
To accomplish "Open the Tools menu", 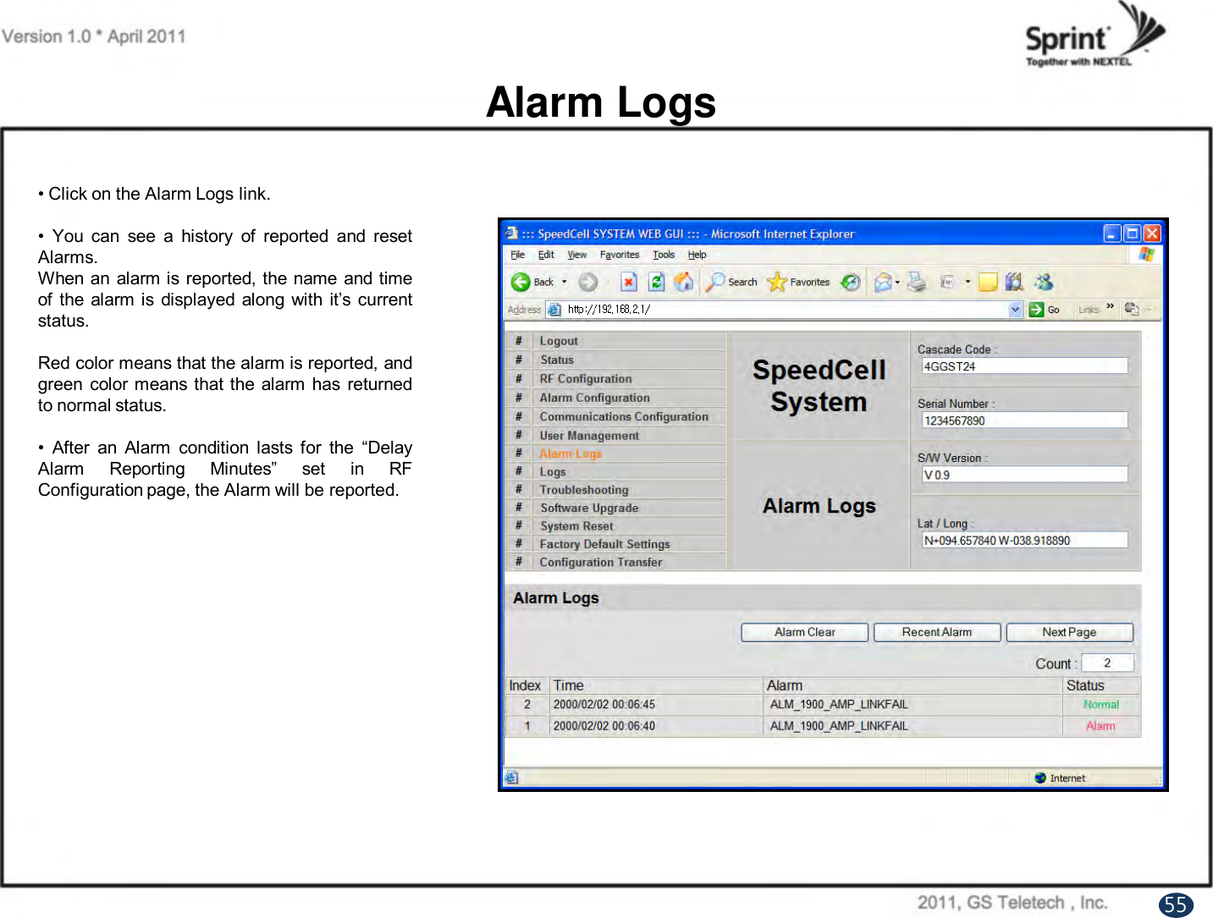I will tap(664, 255).
